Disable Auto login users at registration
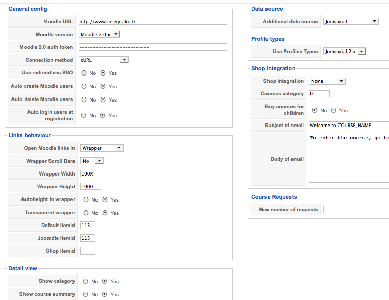The height and width of the screenshot is (300, 389). click(84, 115)
